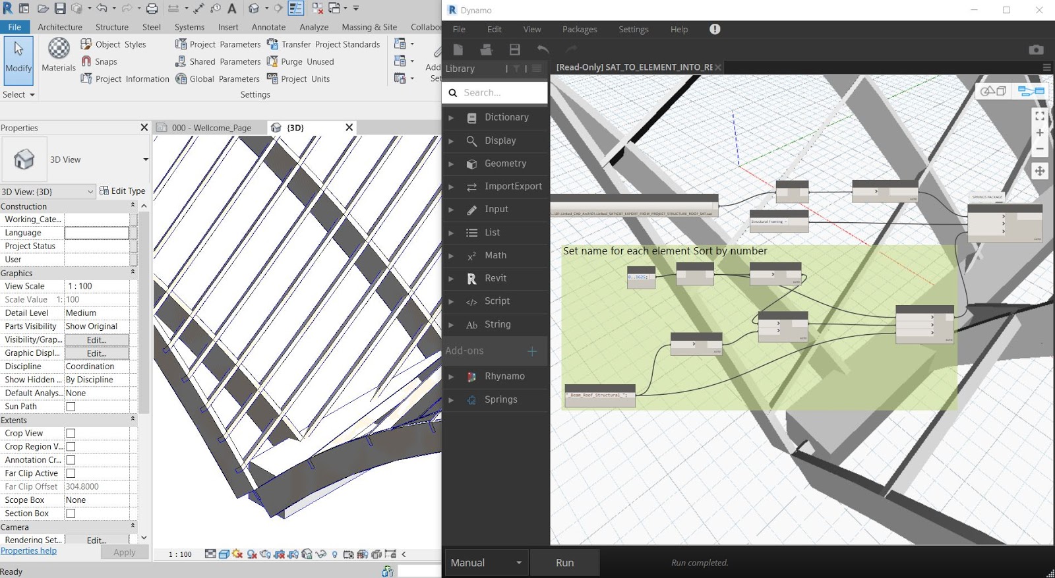1055x578 pixels.
Task: Click Dynamo New file toolbar icon
Action: point(458,49)
